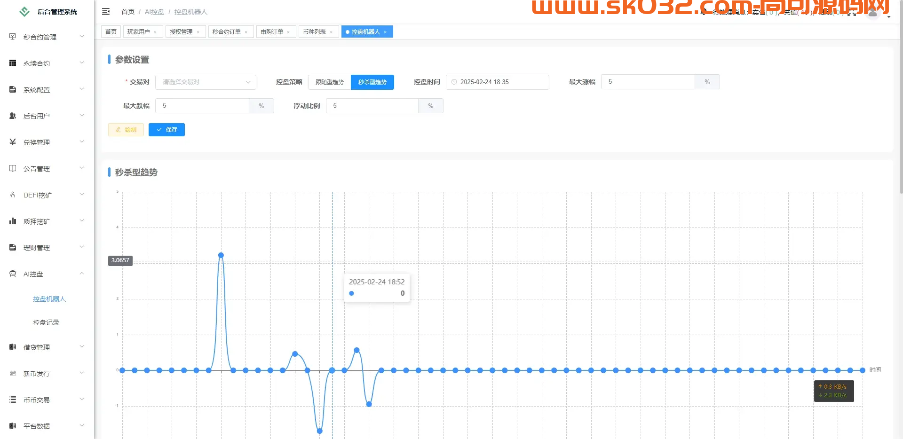Image resolution: width=903 pixels, height=439 pixels.
Task: Click the AI控盘 robot icon in sidebar
Action: pos(12,274)
